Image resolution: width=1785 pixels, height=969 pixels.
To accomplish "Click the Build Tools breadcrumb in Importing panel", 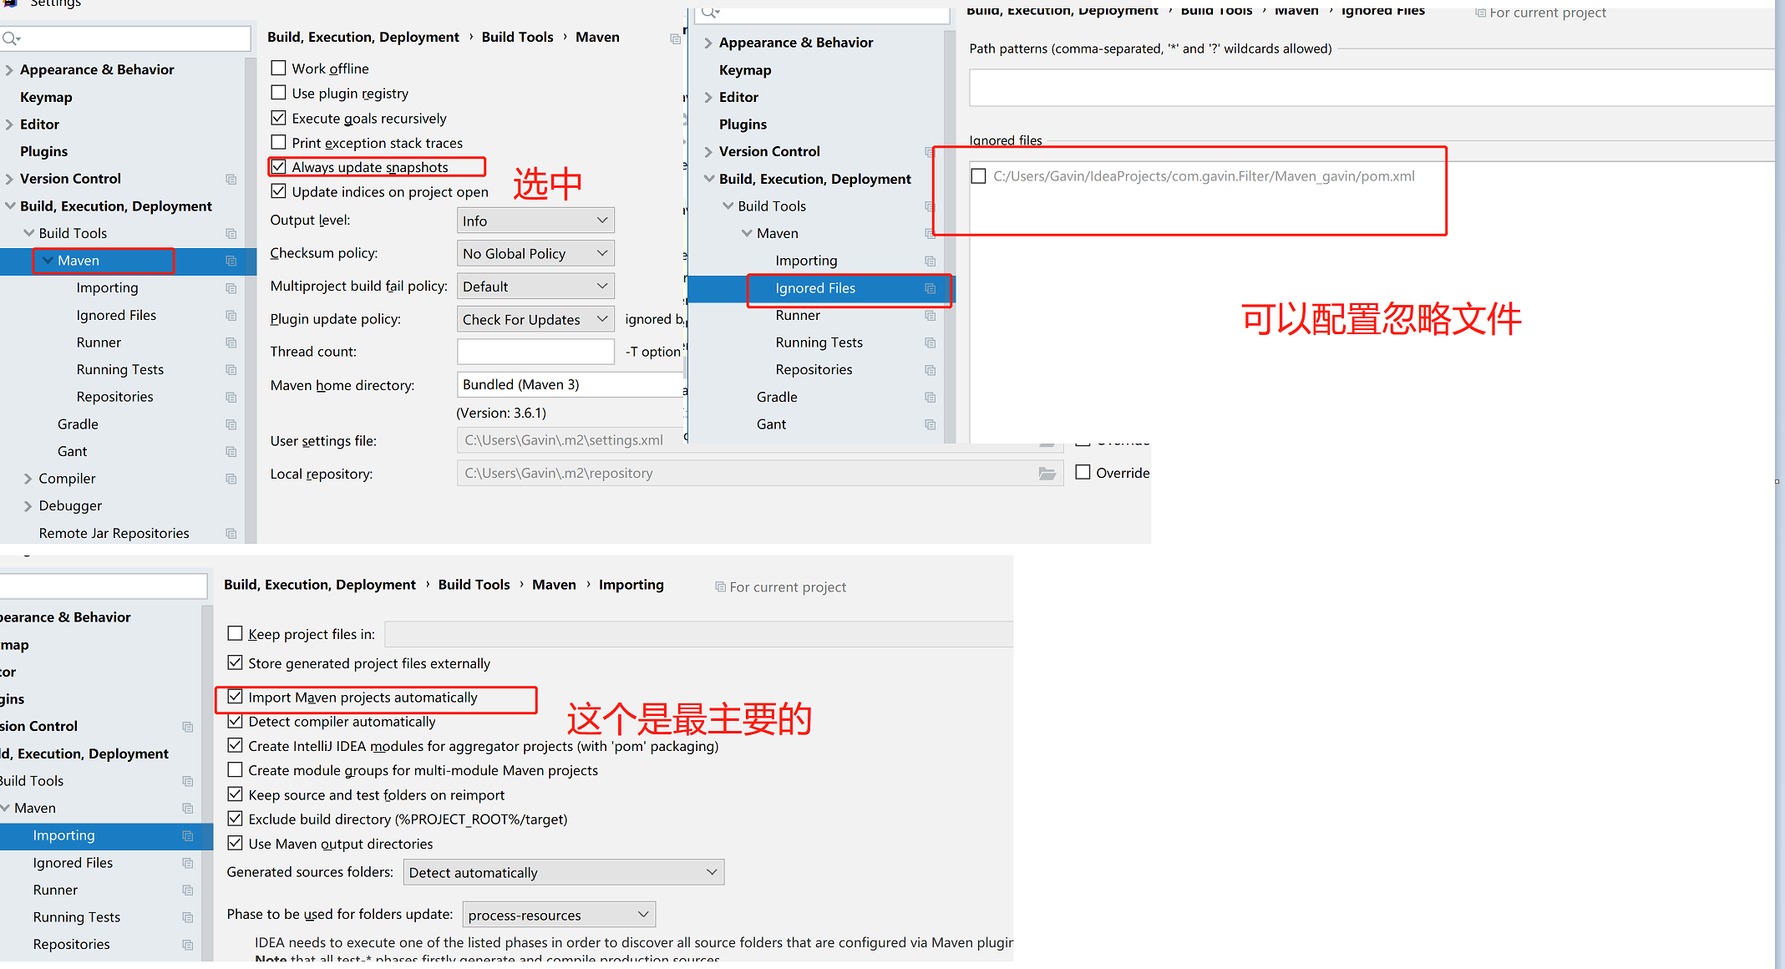I will click(x=474, y=585).
